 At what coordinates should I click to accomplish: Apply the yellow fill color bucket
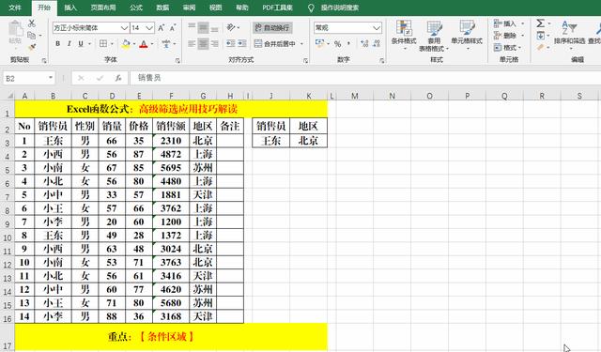tap(125, 44)
